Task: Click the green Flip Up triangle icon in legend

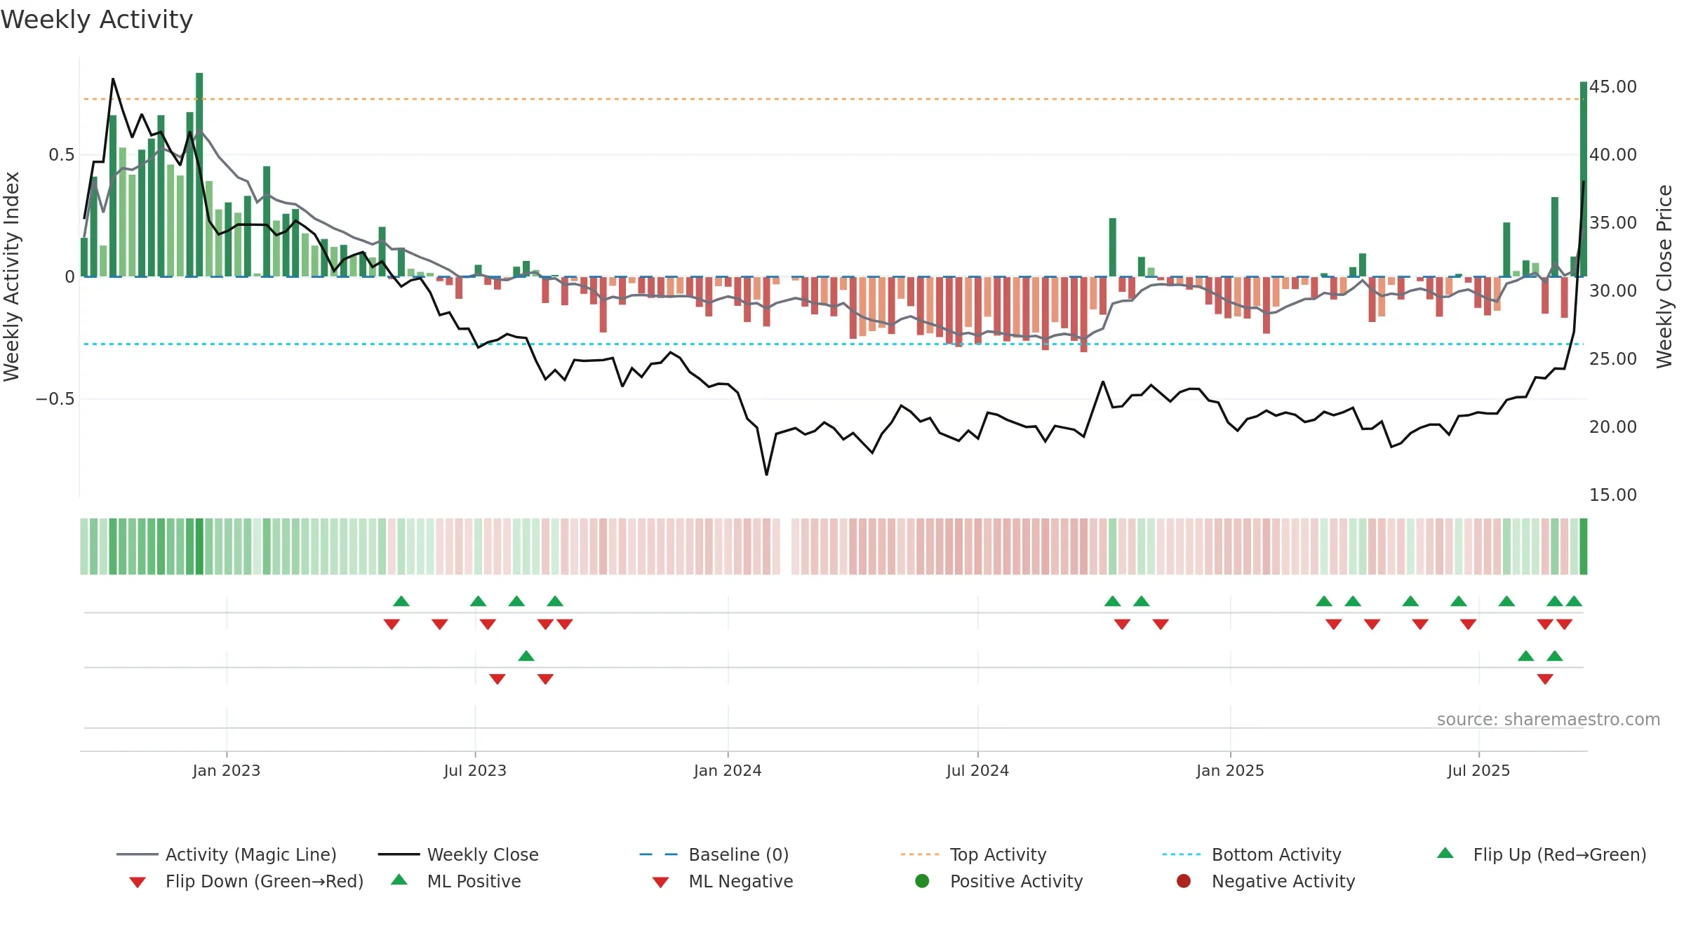Action: point(1445,853)
